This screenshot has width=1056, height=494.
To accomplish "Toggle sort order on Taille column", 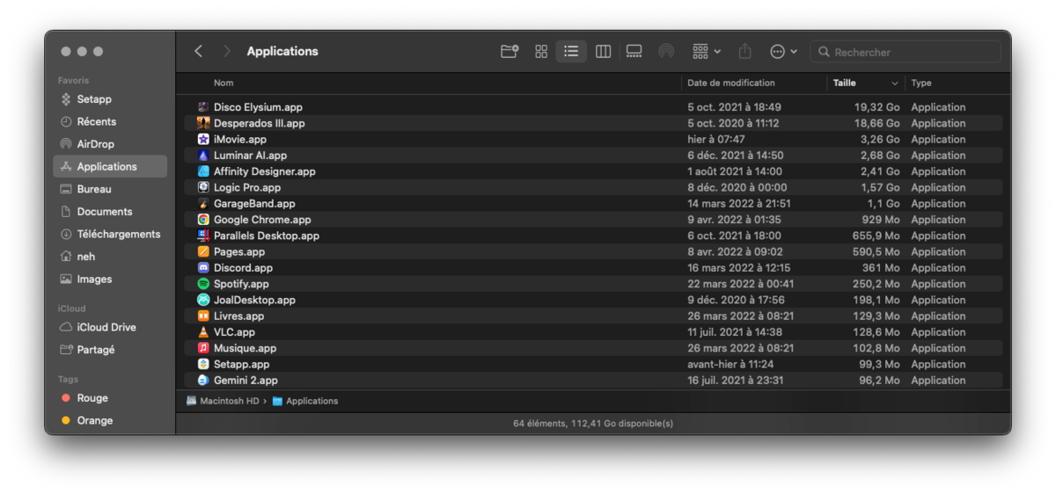I will (x=866, y=83).
